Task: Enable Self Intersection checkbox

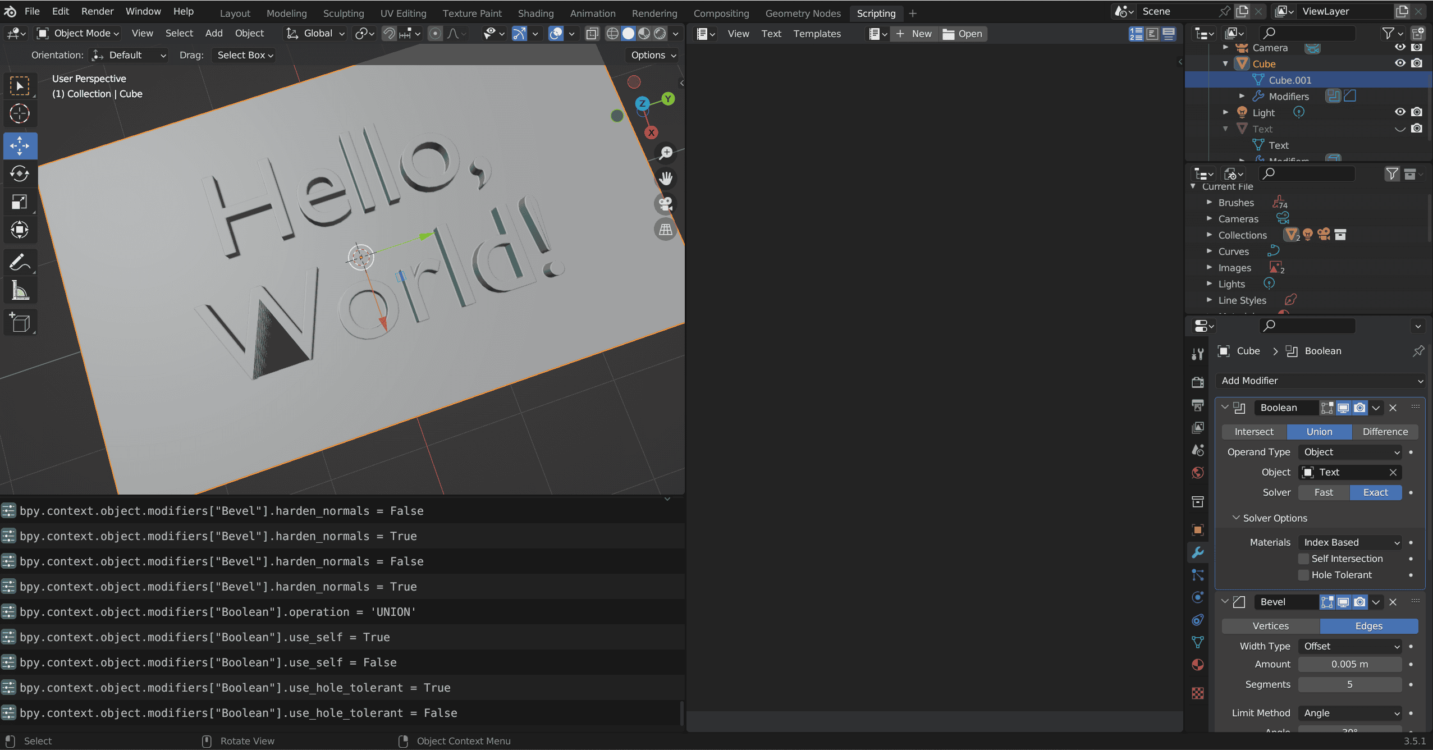Action: click(1304, 559)
